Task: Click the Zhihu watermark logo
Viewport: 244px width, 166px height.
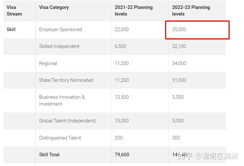Action: (185, 156)
